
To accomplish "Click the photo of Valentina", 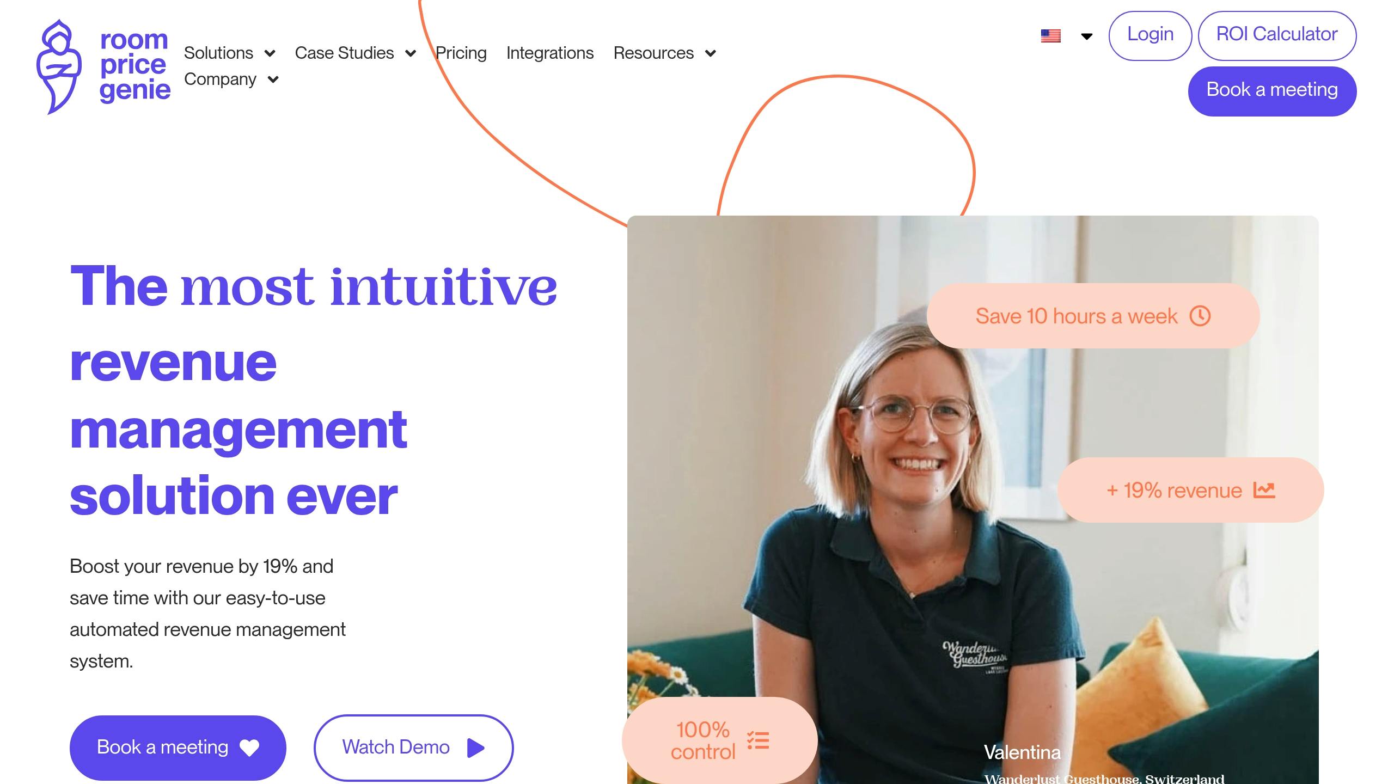I will 973,500.
